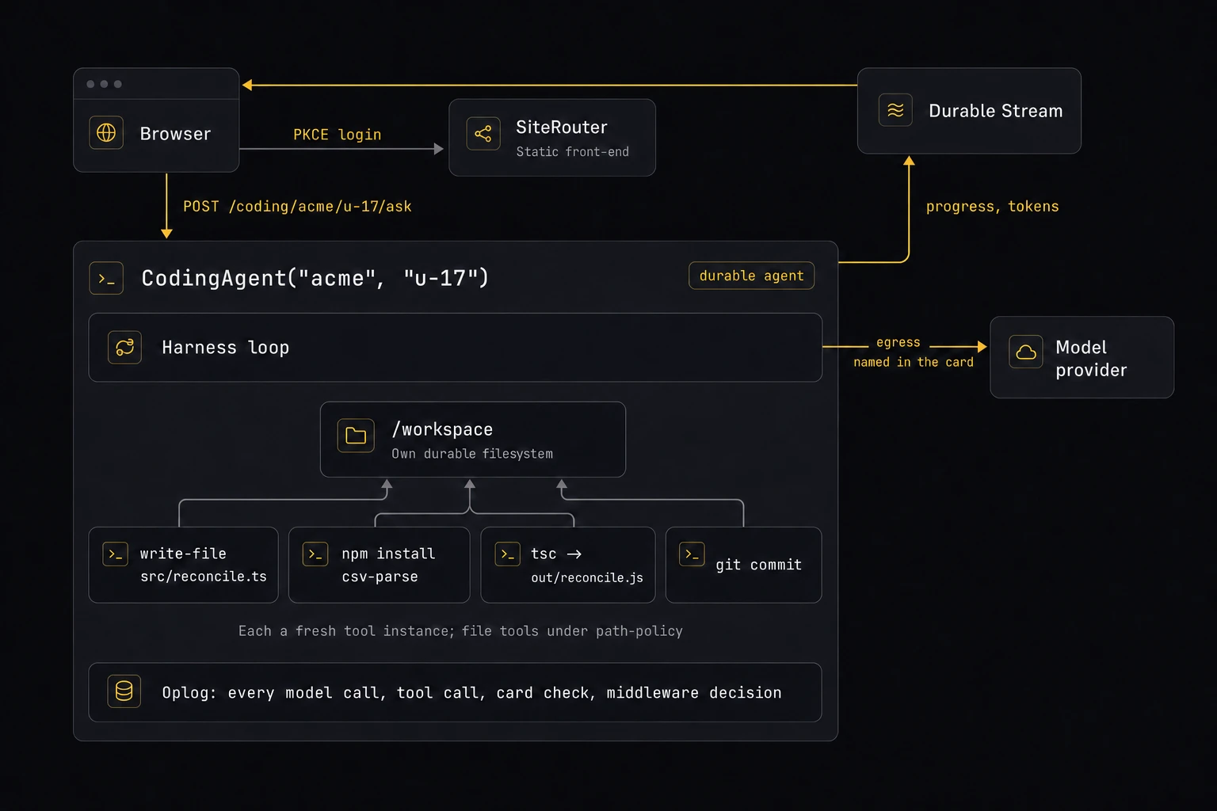
Task: Click the Static front-end subtitle
Action: [573, 151]
